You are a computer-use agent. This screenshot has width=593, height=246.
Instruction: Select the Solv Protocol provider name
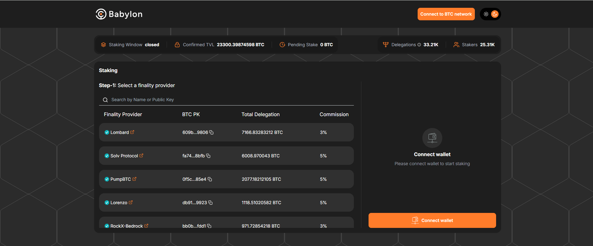point(124,156)
